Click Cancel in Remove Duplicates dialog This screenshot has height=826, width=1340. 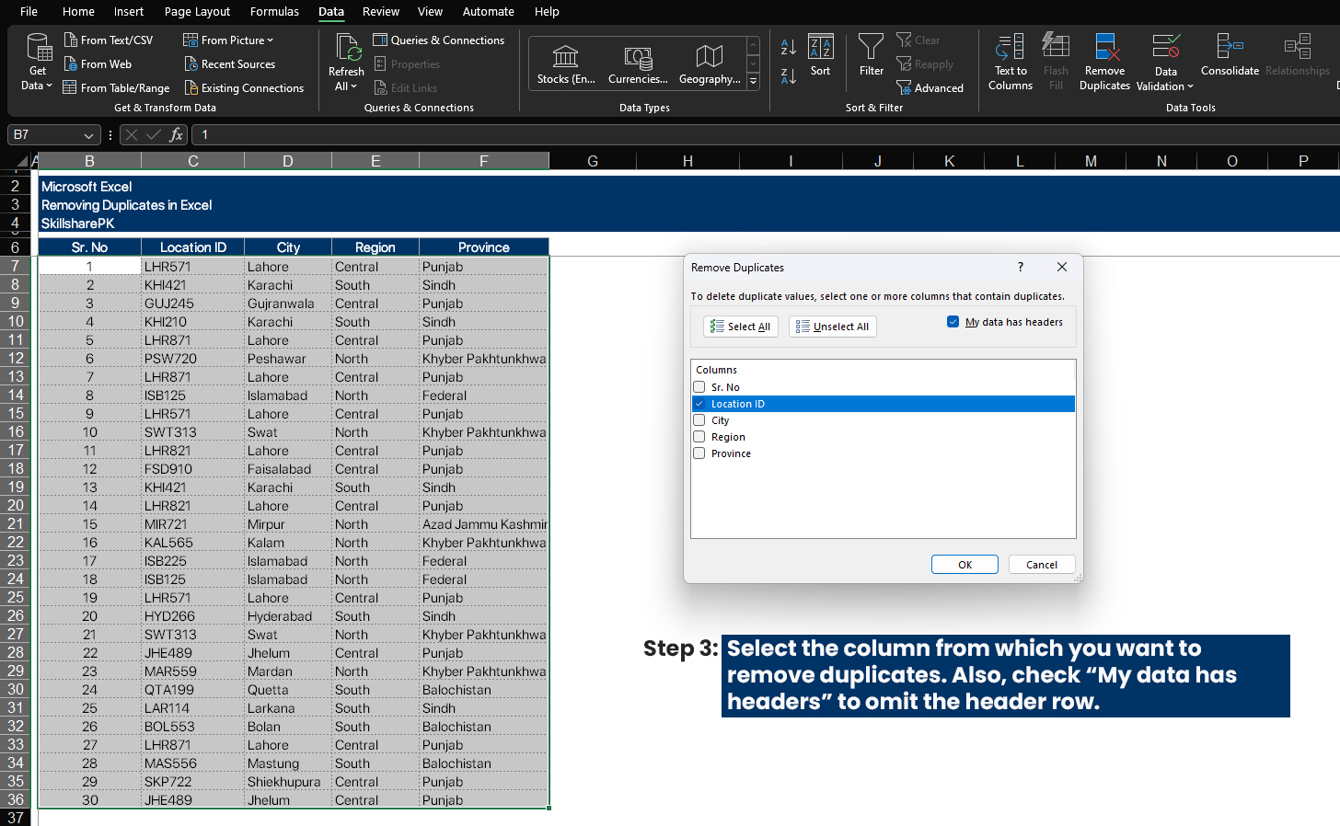(1042, 565)
